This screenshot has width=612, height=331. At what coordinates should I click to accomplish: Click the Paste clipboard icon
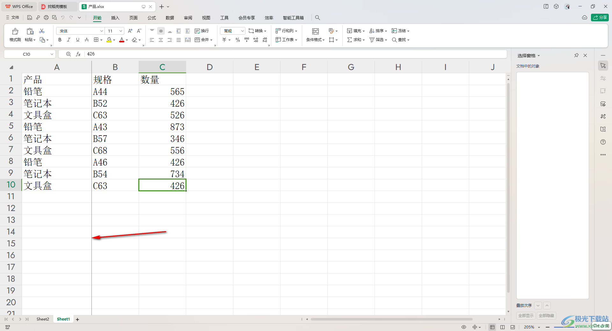(30, 31)
